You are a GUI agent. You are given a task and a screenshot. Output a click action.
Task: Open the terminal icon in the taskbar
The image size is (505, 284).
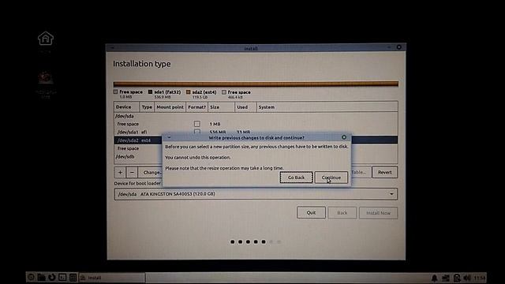point(62,277)
